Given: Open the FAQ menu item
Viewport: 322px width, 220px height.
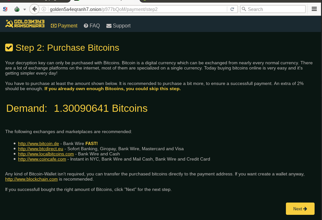Looking at the screenshot, I should tap(92, 26).
